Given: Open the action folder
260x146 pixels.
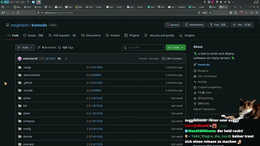Looking at the screenshot, I should (27, 98).
